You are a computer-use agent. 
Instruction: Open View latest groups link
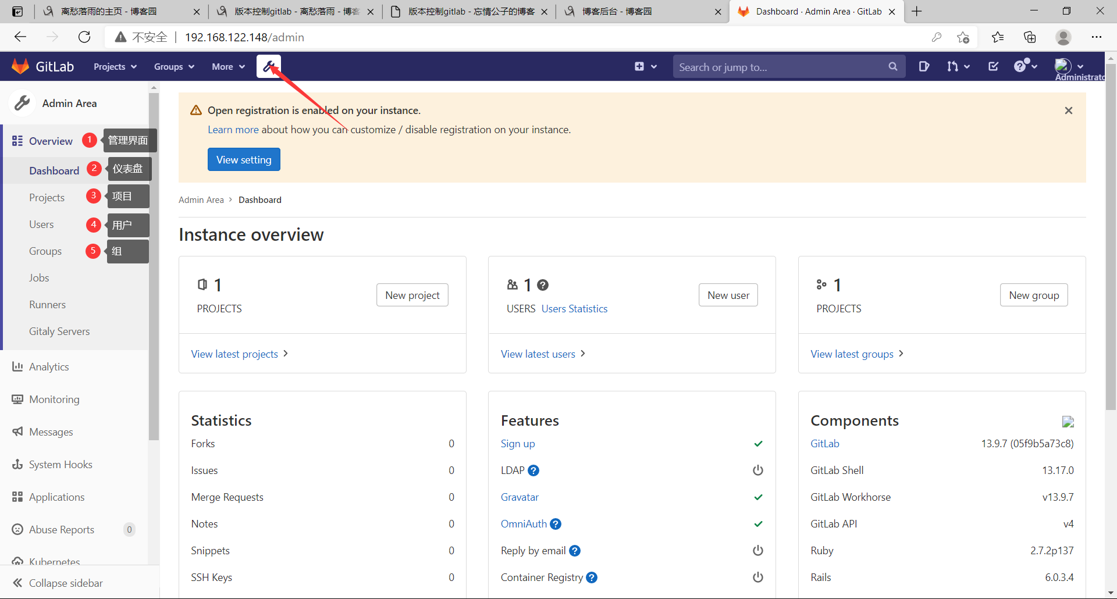coord(857,354)
